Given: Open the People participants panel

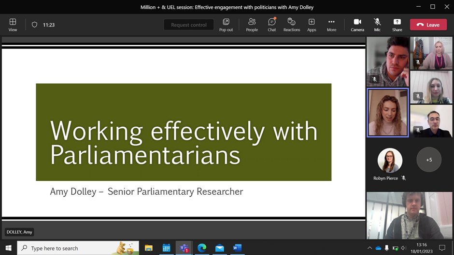Looking at the screenshot, I should click(252, 25).
